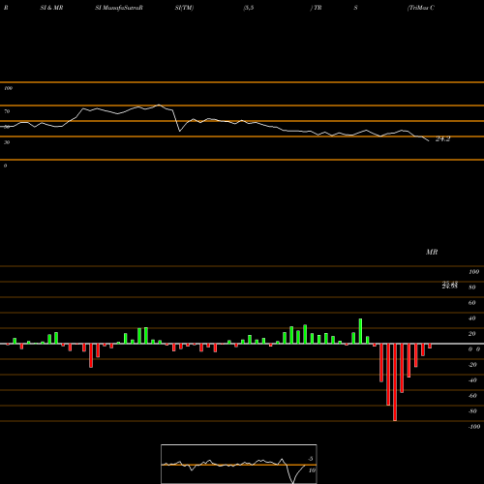484x484 pixels.
Task: Click the '(TriMas C' title text
Action: pyautogui.click(x=421, y=8)
